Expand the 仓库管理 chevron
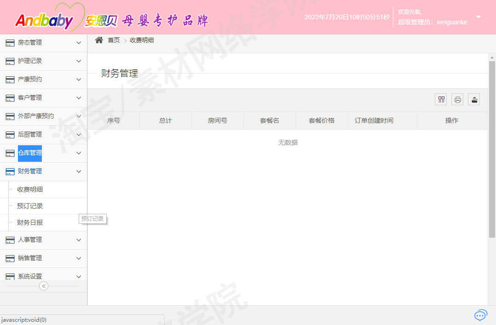Screen dimensions: 496x325 [79, 153]
